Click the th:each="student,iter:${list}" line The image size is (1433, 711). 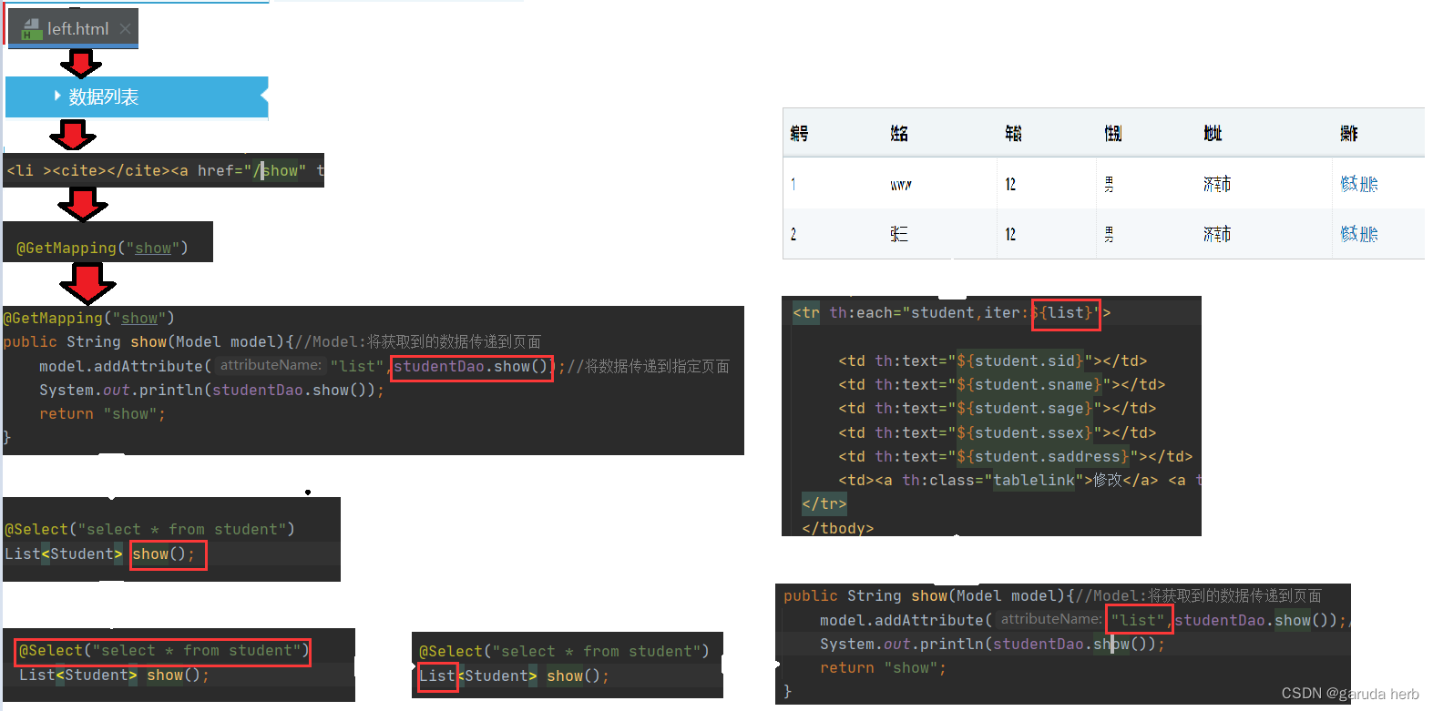pyautogui.click(x=951, y=312)
